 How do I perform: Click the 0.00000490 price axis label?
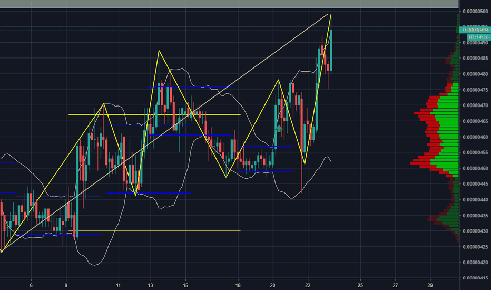point(475,43)
